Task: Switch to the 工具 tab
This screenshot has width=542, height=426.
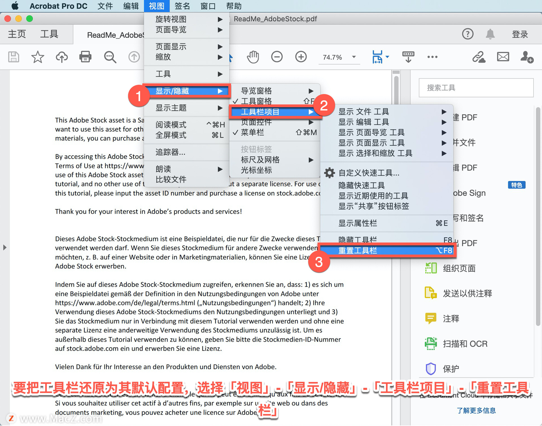Action: pyautogui.click(x=49, y=34)
